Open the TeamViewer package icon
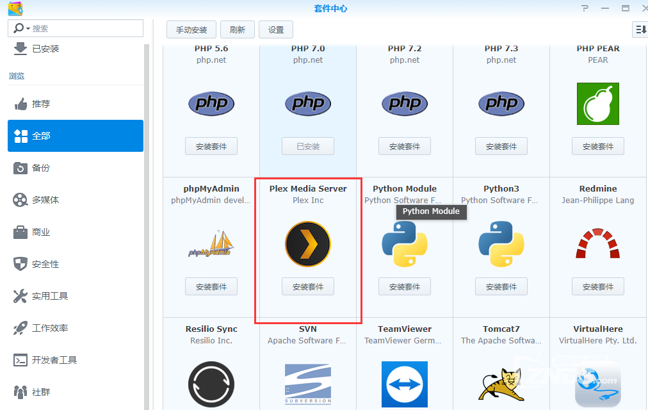The image size is (648, 410). point(405,384)
